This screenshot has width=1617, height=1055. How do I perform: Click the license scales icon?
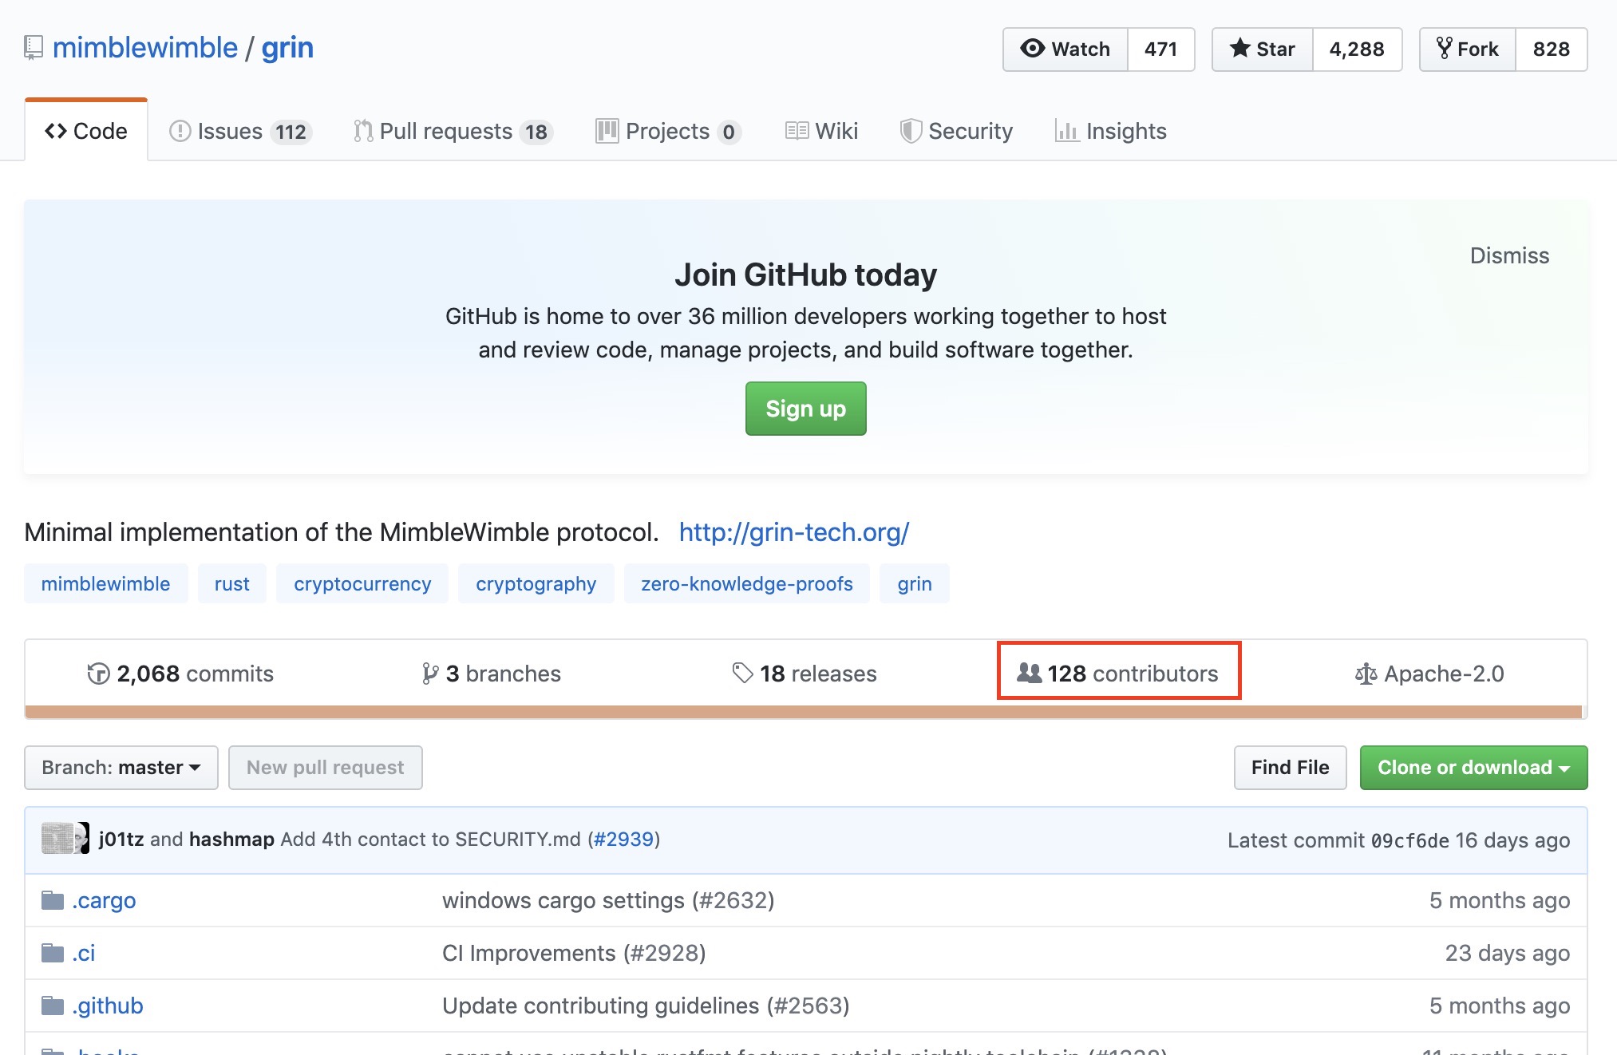click(x=1366, y=674)
